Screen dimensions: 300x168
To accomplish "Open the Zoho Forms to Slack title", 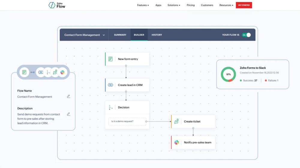I will pyautogui.click(x=253, y=68).
